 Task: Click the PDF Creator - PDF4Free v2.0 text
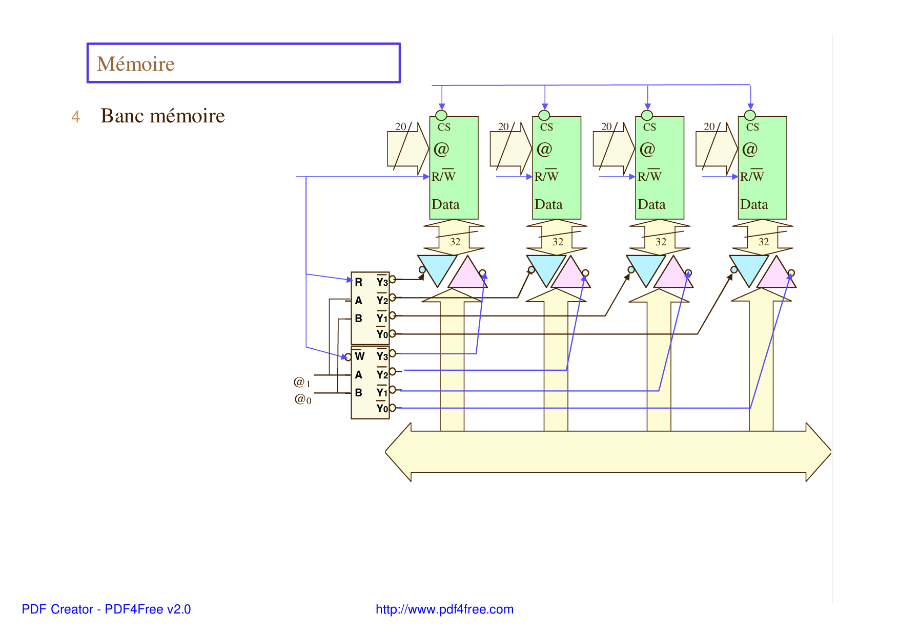tap(106, 609)
